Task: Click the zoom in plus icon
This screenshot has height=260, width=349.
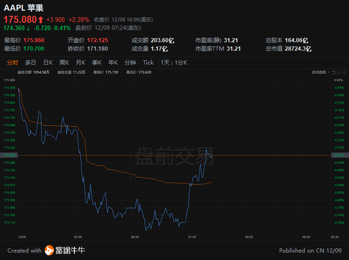Action: point(344,72)
